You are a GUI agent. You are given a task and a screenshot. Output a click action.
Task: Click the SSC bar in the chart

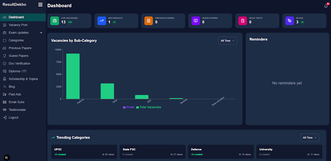click(x=142, y=97)
